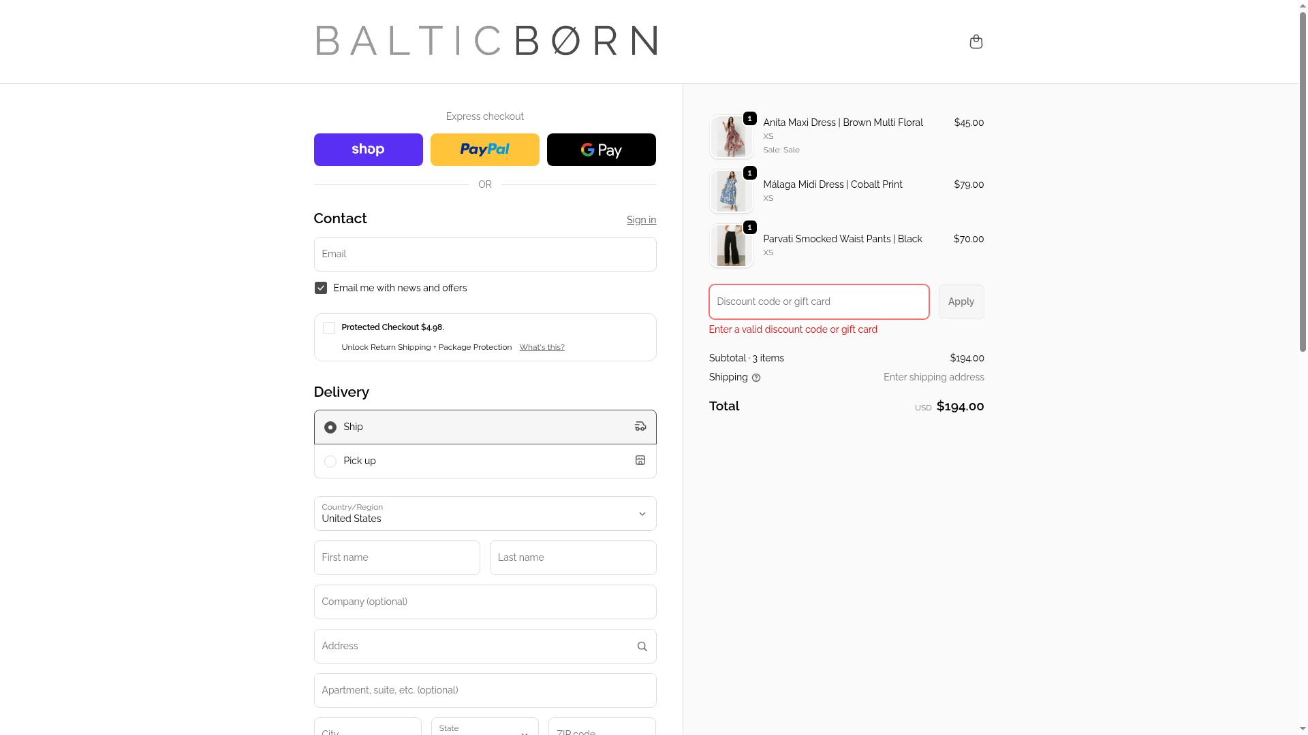Viewport: 1308px width, 735px height.
Task: Open the Country/Region dropdown
Action: (x=484, y=514)
